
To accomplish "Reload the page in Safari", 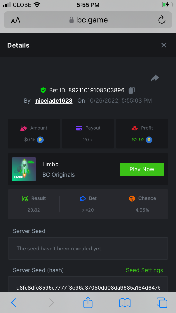I will [x=162, y=20].
